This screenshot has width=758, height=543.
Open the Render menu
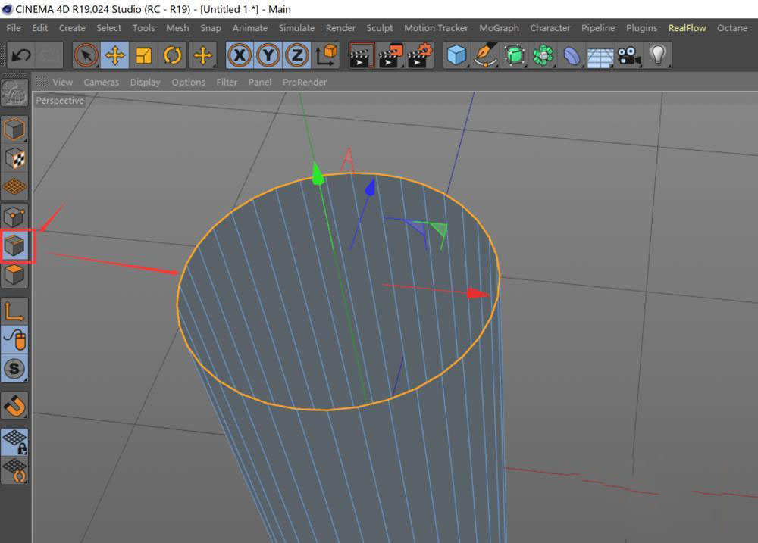(340, 28)
